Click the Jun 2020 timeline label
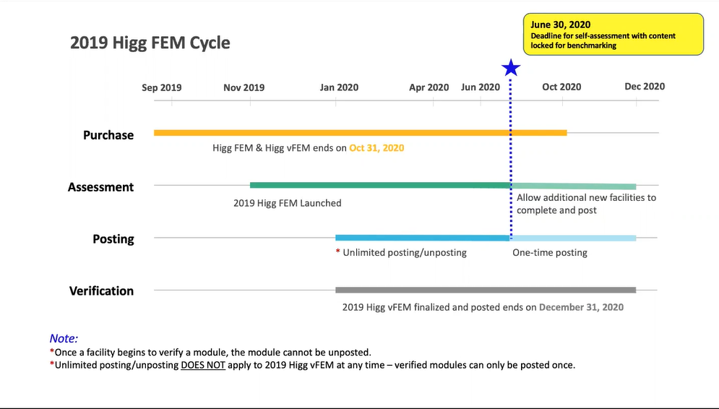Image resolution: width=719 pixels, height=409 pixels. 481,87
